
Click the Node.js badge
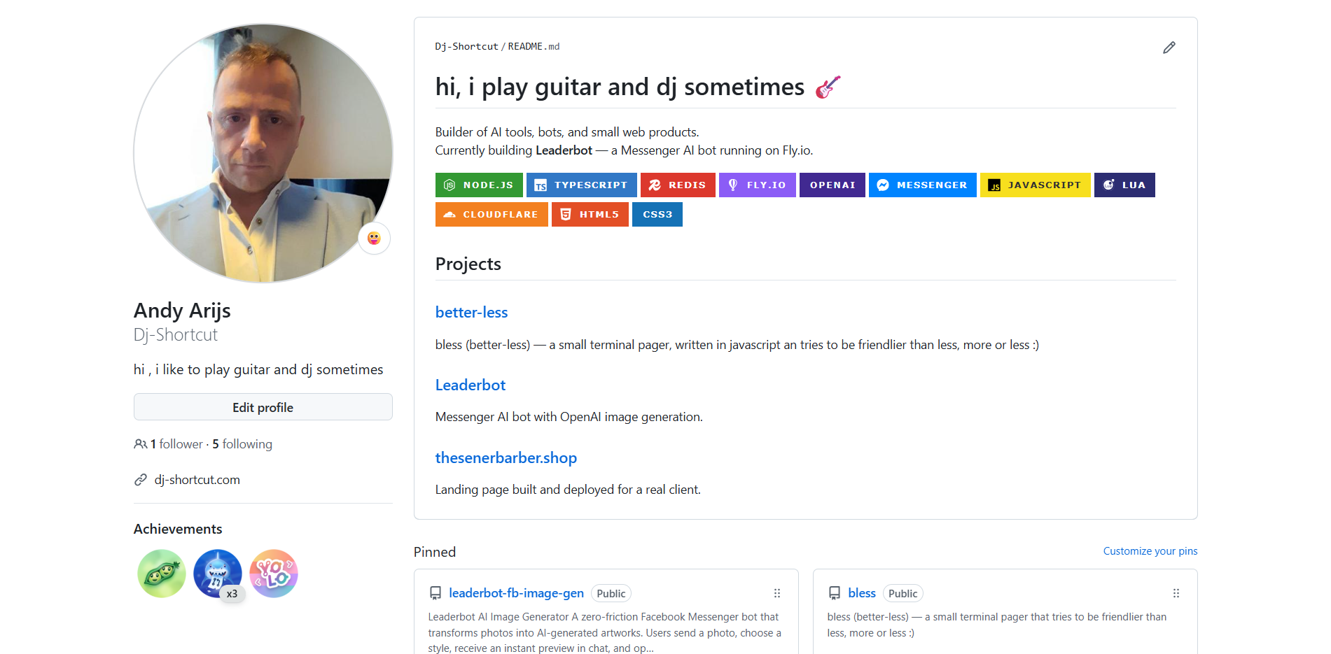point(479,185)
